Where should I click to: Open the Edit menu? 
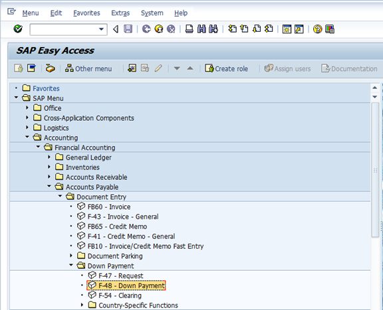pos(56,13)
